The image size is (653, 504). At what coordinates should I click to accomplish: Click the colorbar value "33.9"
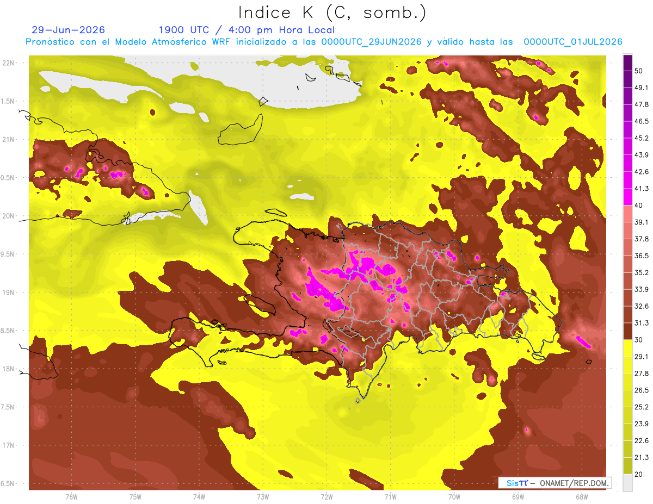pyautogui.click(x=641, y=289)
